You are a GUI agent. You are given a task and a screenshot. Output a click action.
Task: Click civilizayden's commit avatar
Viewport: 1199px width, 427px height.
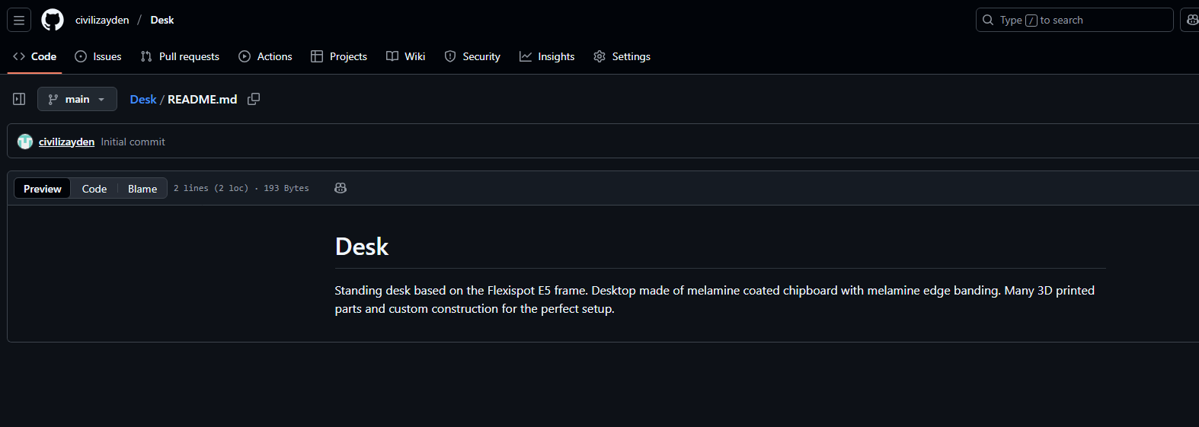pyautogui.click(x=25, y=142)
